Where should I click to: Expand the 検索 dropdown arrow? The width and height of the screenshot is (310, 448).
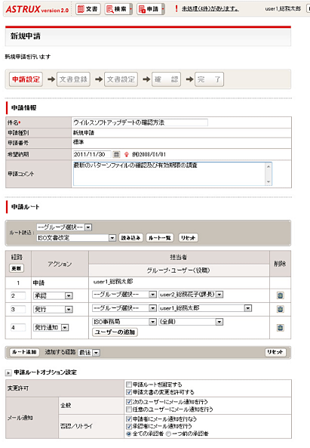(x=130, y=9)
